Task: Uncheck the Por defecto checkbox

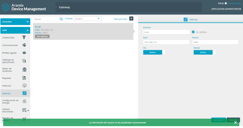Action: pyautogui.click(x=193, y=32)
